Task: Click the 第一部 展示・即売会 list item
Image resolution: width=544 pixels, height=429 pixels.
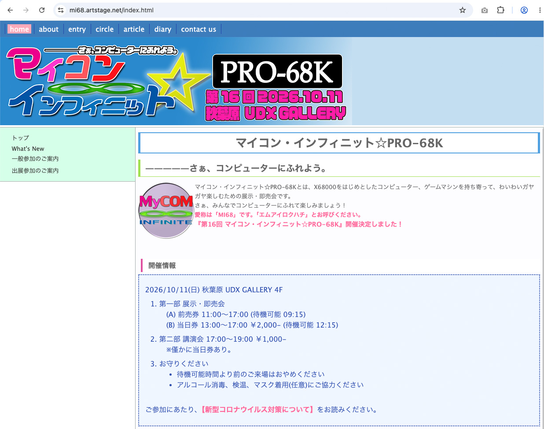Action: pos(192,304)
